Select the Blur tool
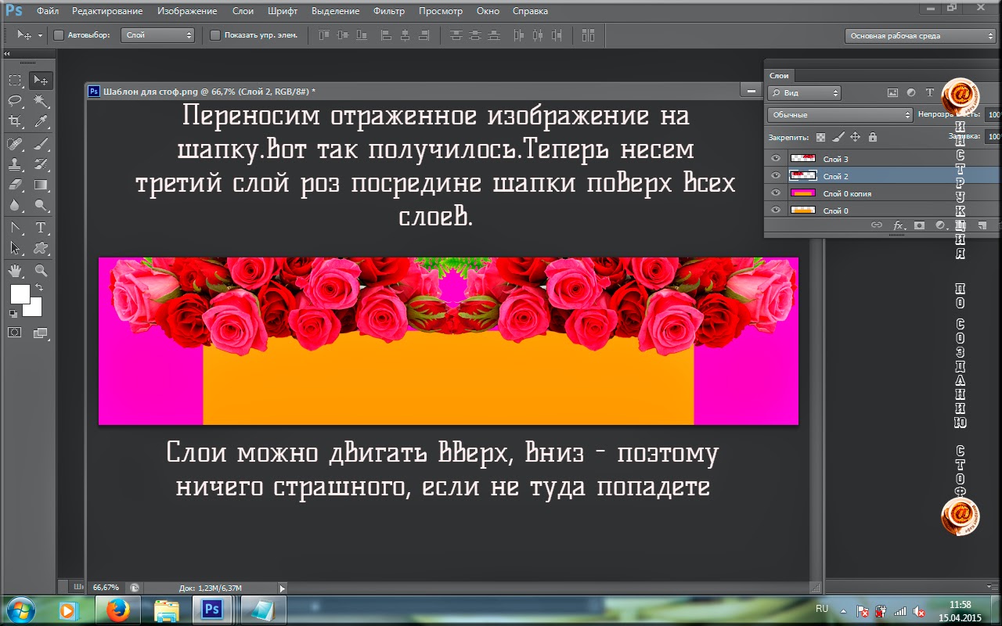 15,205
